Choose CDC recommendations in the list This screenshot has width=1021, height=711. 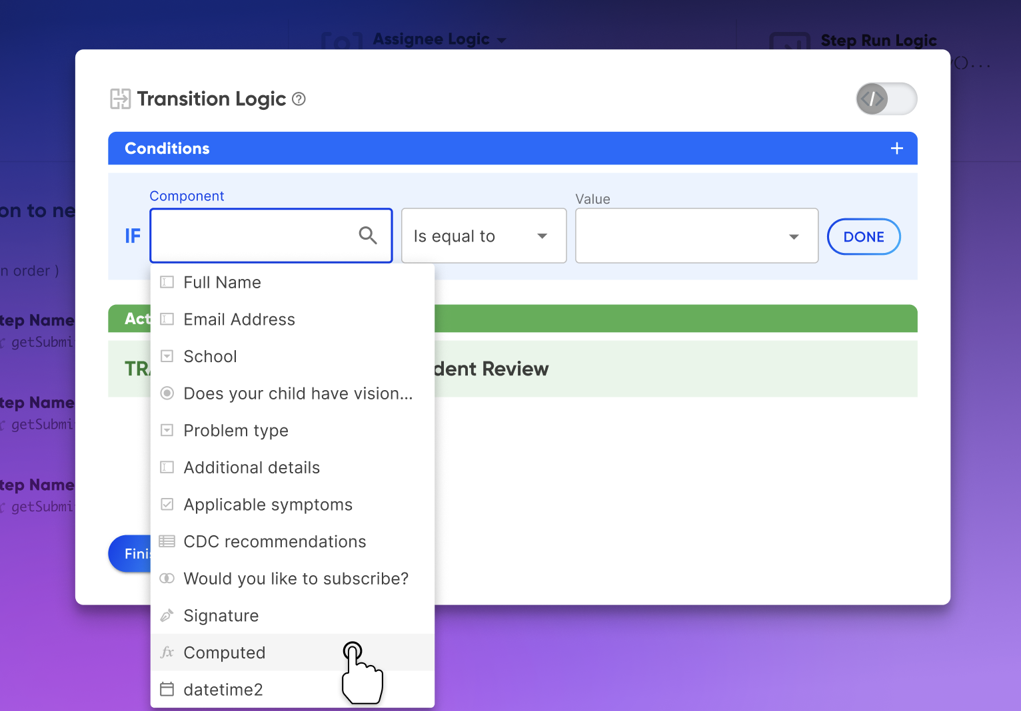click(x=293, y=541)
